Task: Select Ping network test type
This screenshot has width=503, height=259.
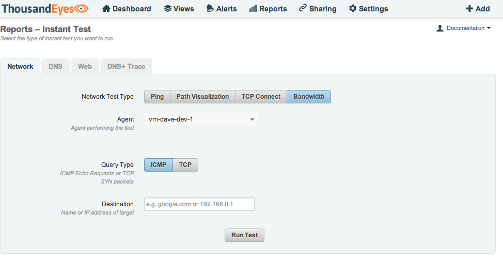Action: [x=157, y=97]
